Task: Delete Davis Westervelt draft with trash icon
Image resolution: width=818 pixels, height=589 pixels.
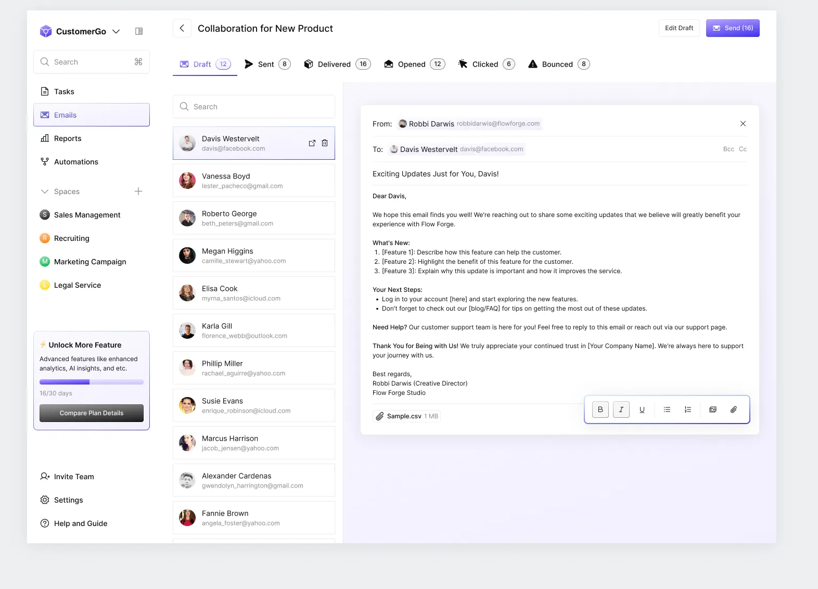Action: (325, 143)
